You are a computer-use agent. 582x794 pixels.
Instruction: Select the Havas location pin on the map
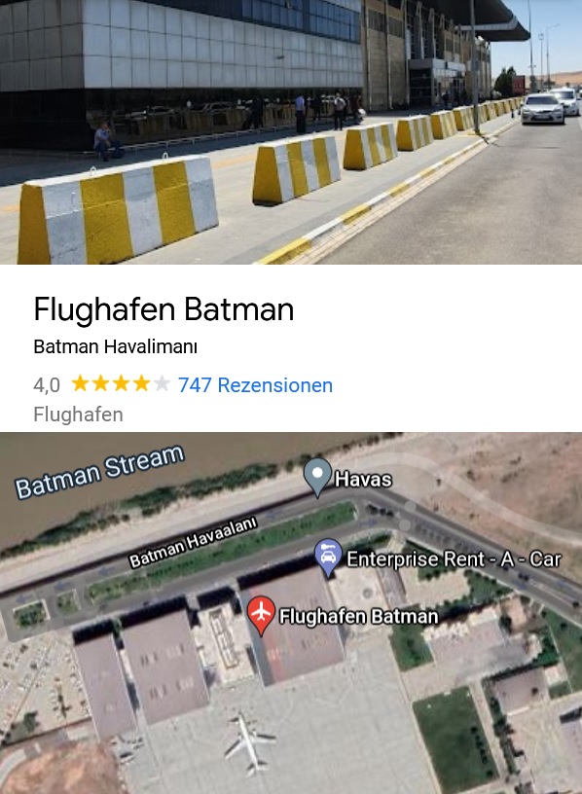click(x=317, y=477)
